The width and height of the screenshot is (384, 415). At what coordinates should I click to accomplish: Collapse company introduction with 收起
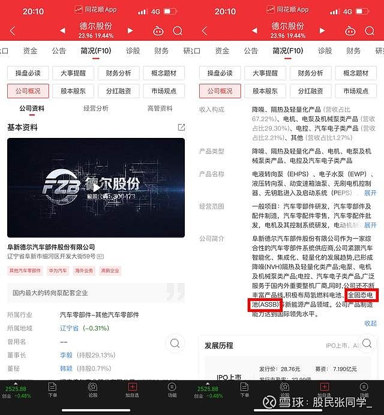[370, 323]
